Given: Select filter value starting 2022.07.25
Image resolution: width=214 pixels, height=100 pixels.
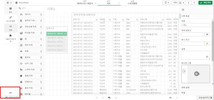Looking at the screenshot, I should [x=57, y=34].
